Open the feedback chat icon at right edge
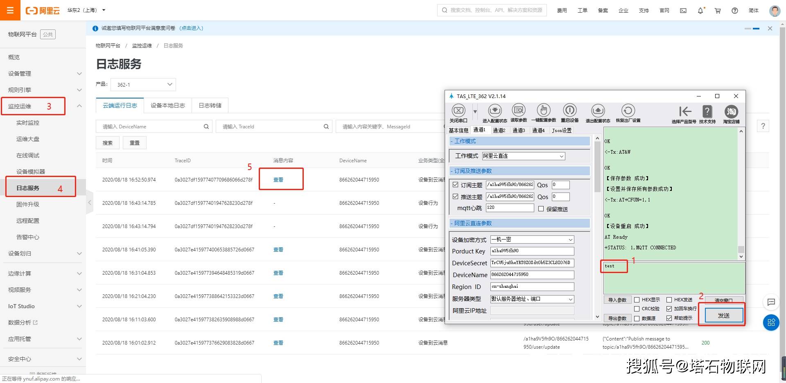 [x=771, y=302]
